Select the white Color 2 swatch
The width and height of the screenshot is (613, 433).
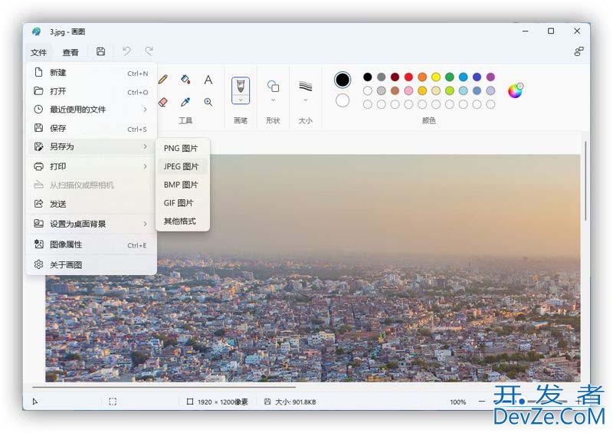click(343, 100)
